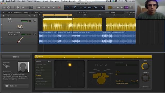Open the Track menu in menu bar
Viewport: 165px width, 93px height.
click(29, 1)
